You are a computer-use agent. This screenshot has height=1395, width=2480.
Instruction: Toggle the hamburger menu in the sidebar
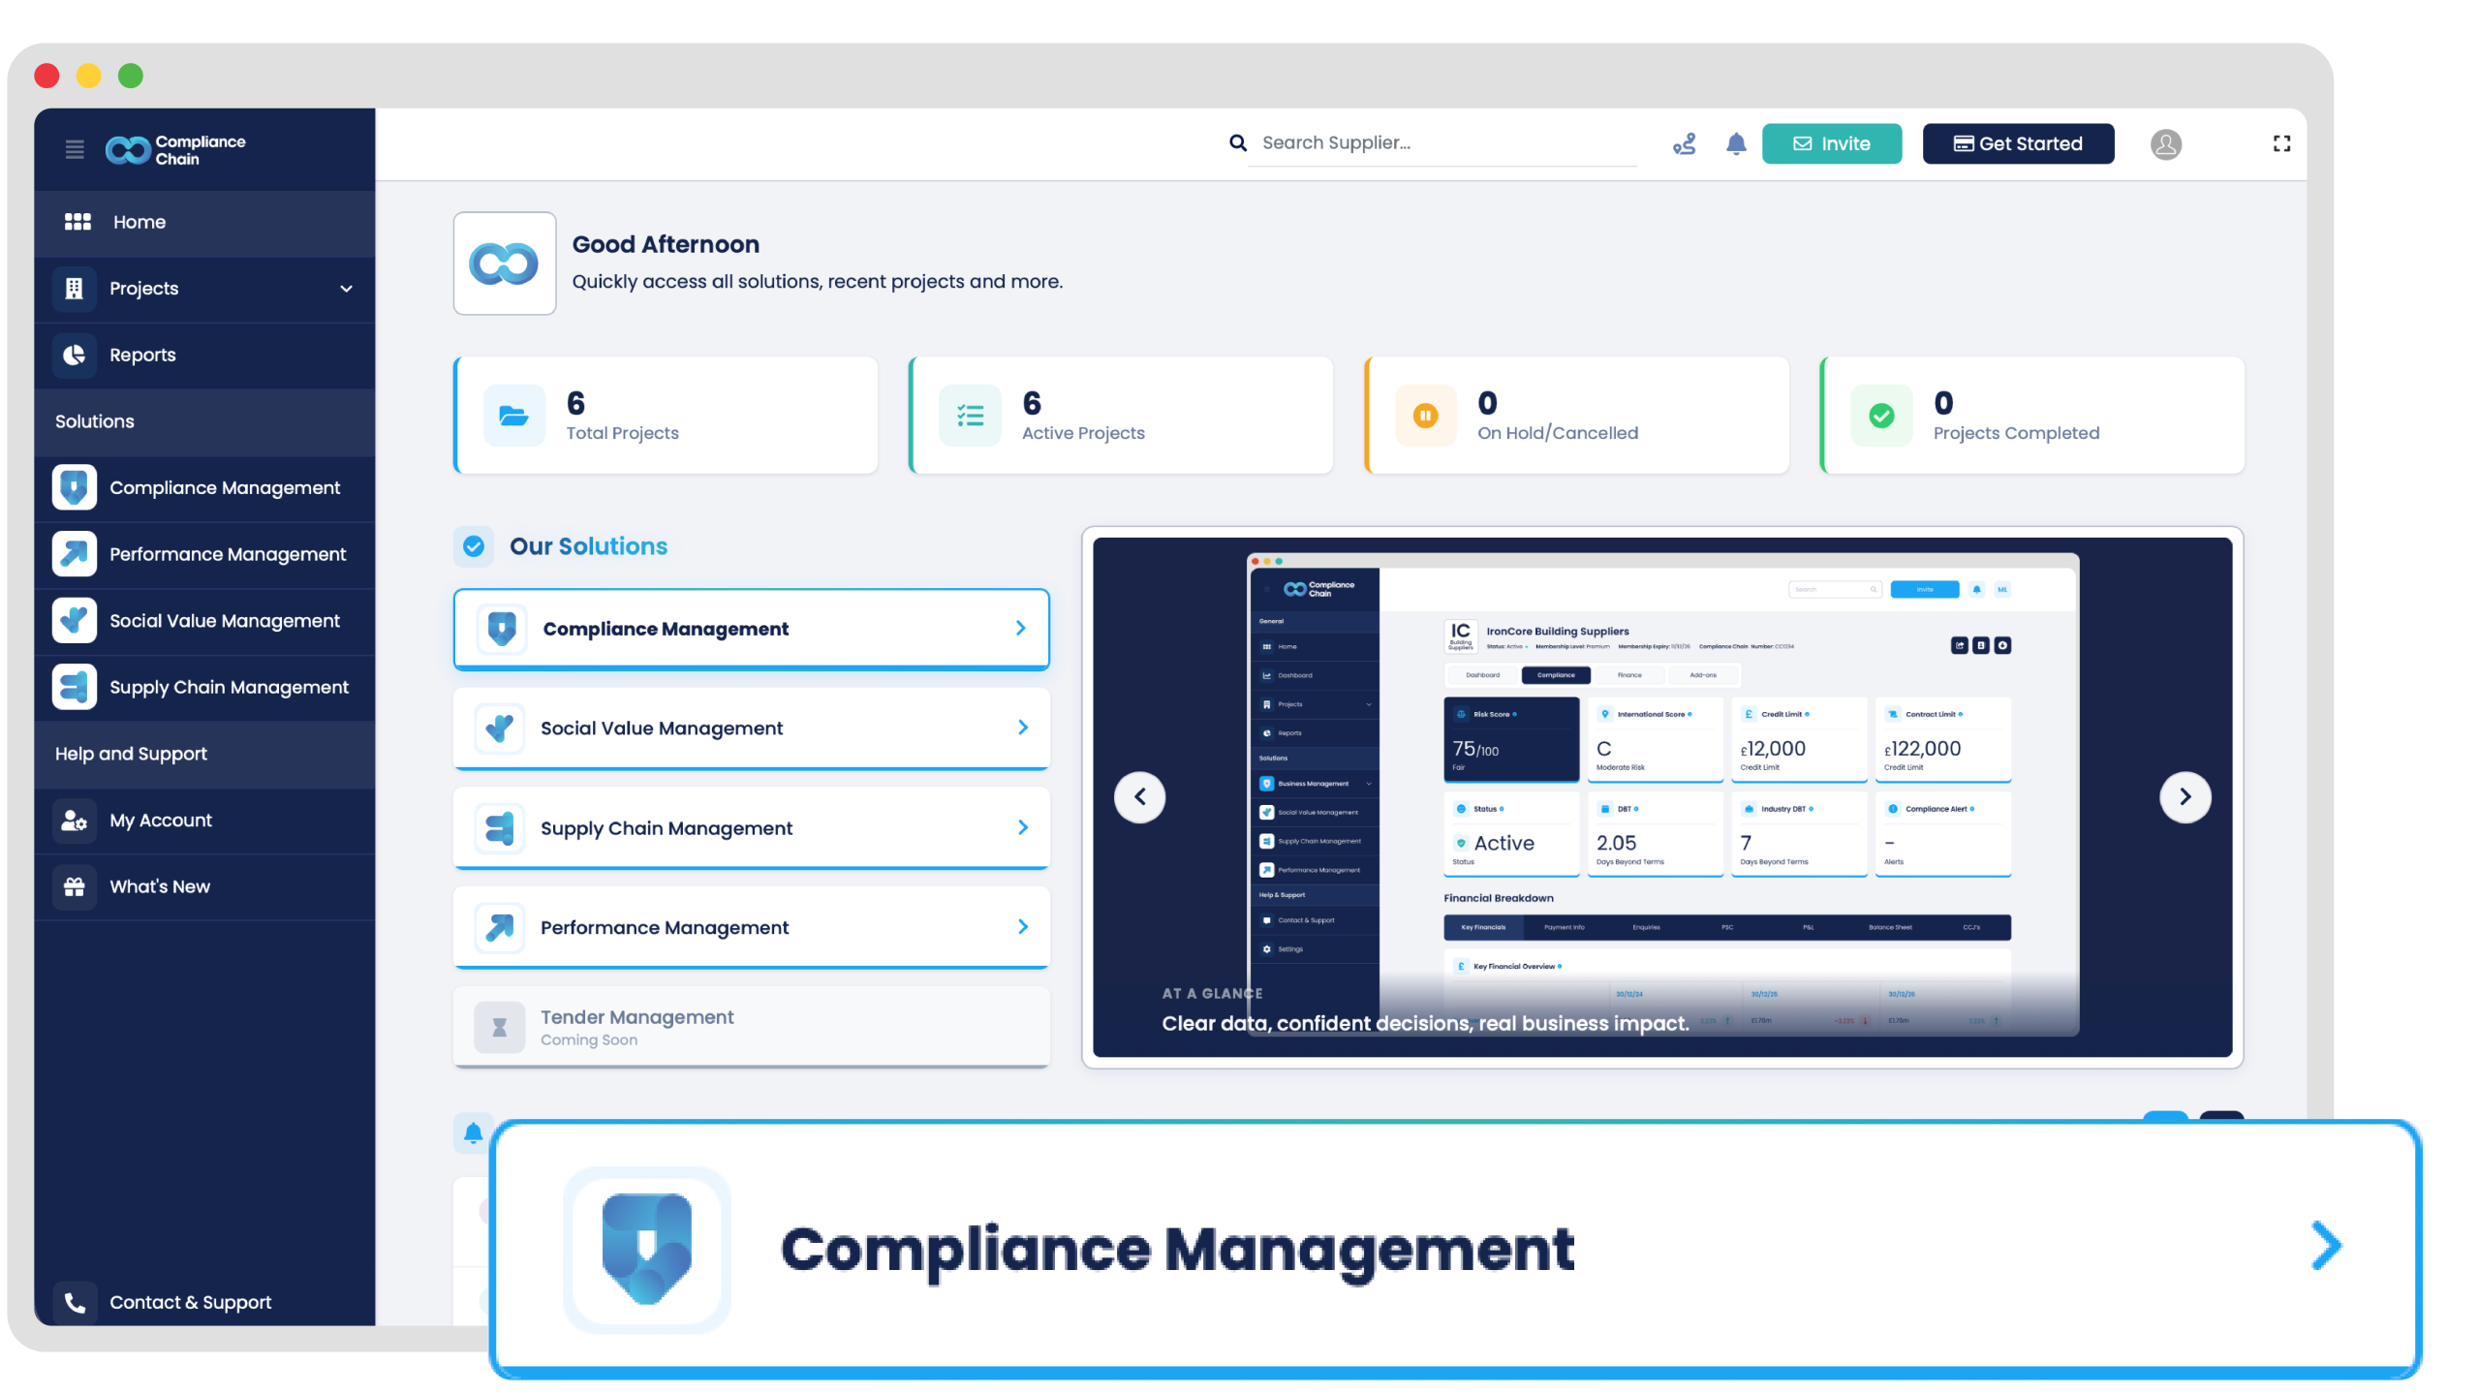tap(75, 149)
